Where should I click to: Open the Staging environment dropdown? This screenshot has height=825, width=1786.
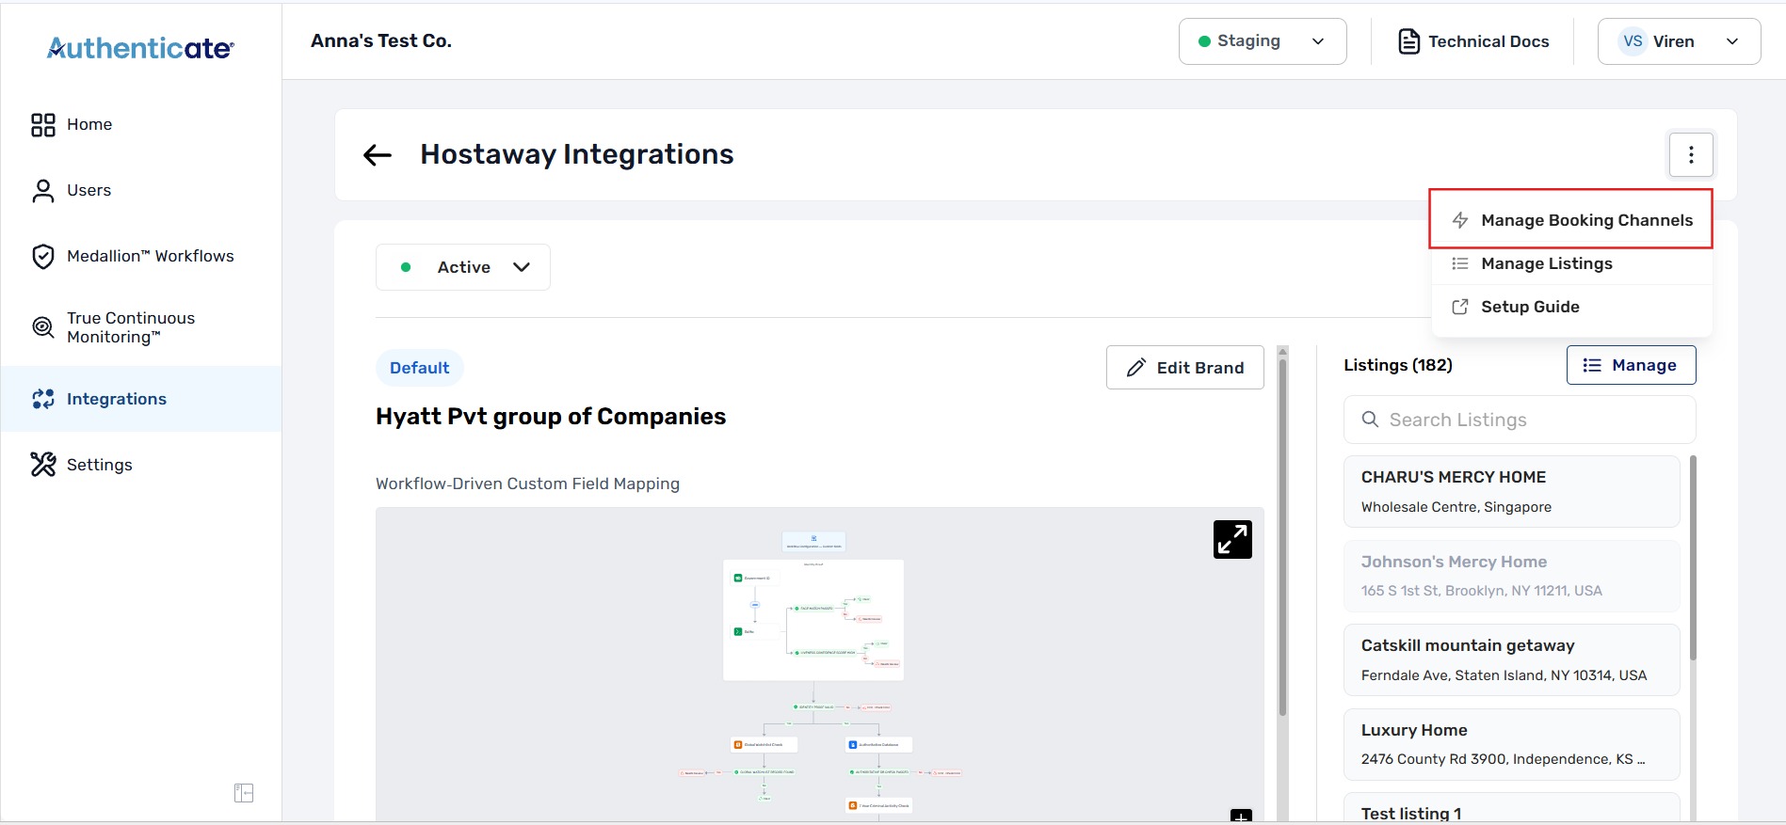[1263, 41]
